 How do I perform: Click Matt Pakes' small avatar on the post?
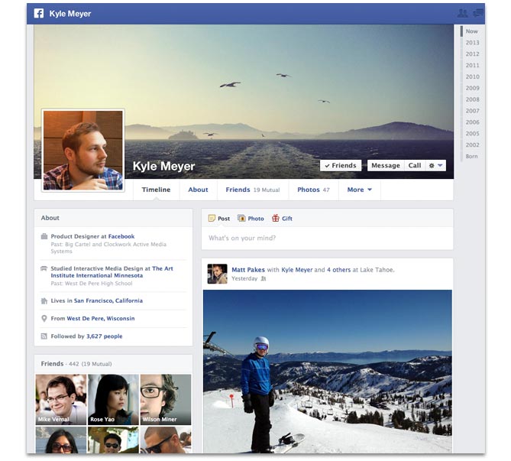[x=217, y=274]
